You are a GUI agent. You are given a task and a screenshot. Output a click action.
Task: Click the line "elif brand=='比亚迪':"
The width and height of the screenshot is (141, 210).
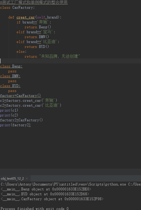[x=38, y=42]
